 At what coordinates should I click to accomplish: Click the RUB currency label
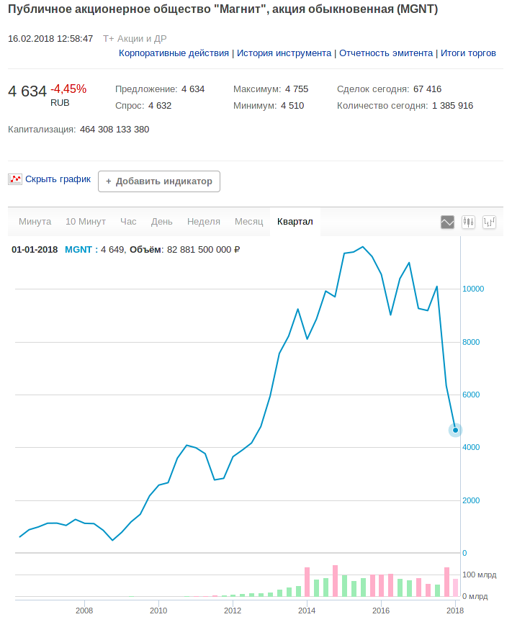point(60,103)
